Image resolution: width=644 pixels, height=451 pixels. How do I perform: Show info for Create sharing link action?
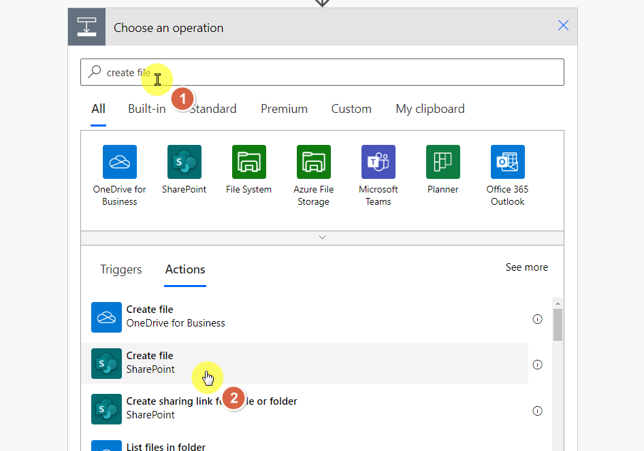click(537, 411)
